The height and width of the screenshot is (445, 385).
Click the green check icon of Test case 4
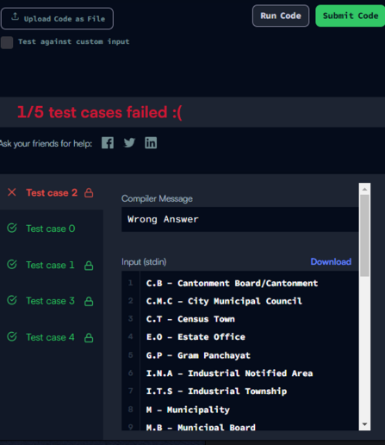12,336
